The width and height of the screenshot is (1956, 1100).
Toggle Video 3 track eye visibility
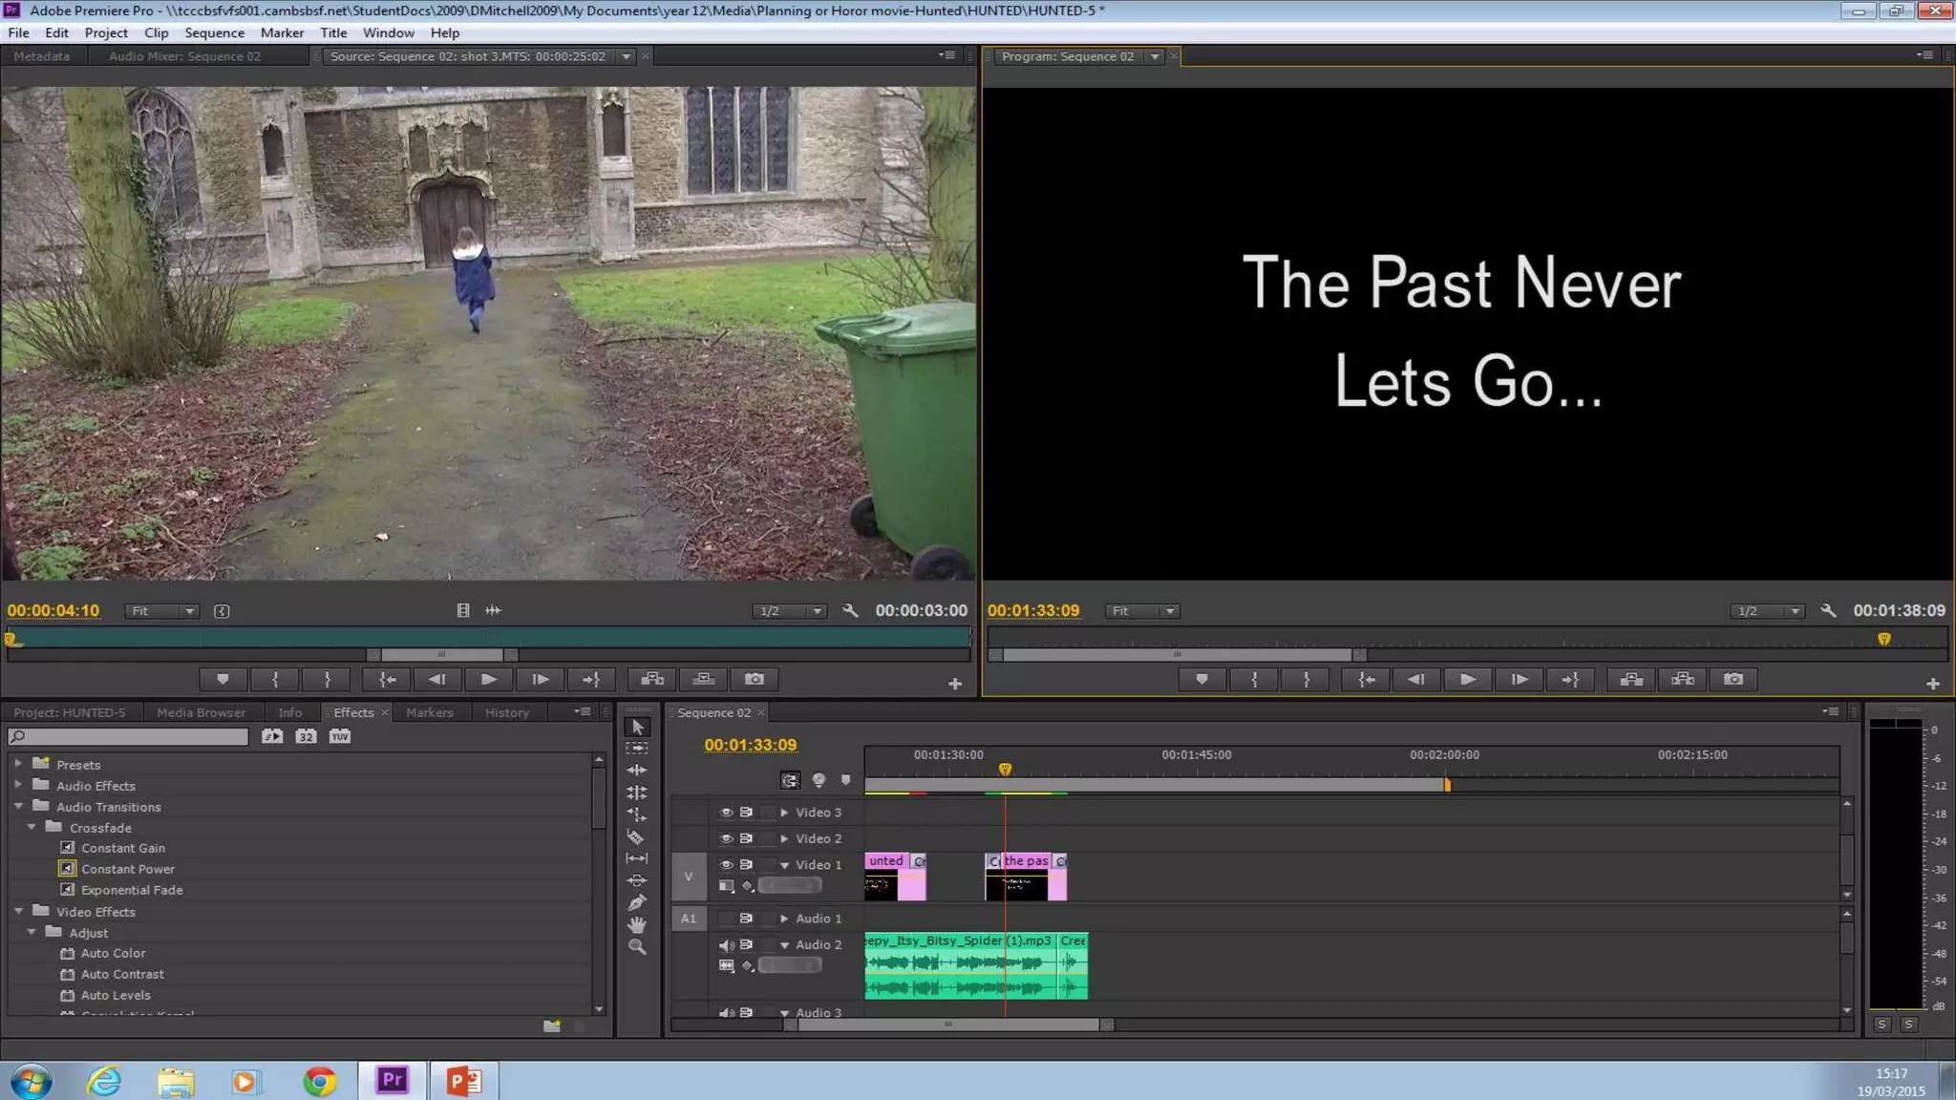(x=726, y=813)
